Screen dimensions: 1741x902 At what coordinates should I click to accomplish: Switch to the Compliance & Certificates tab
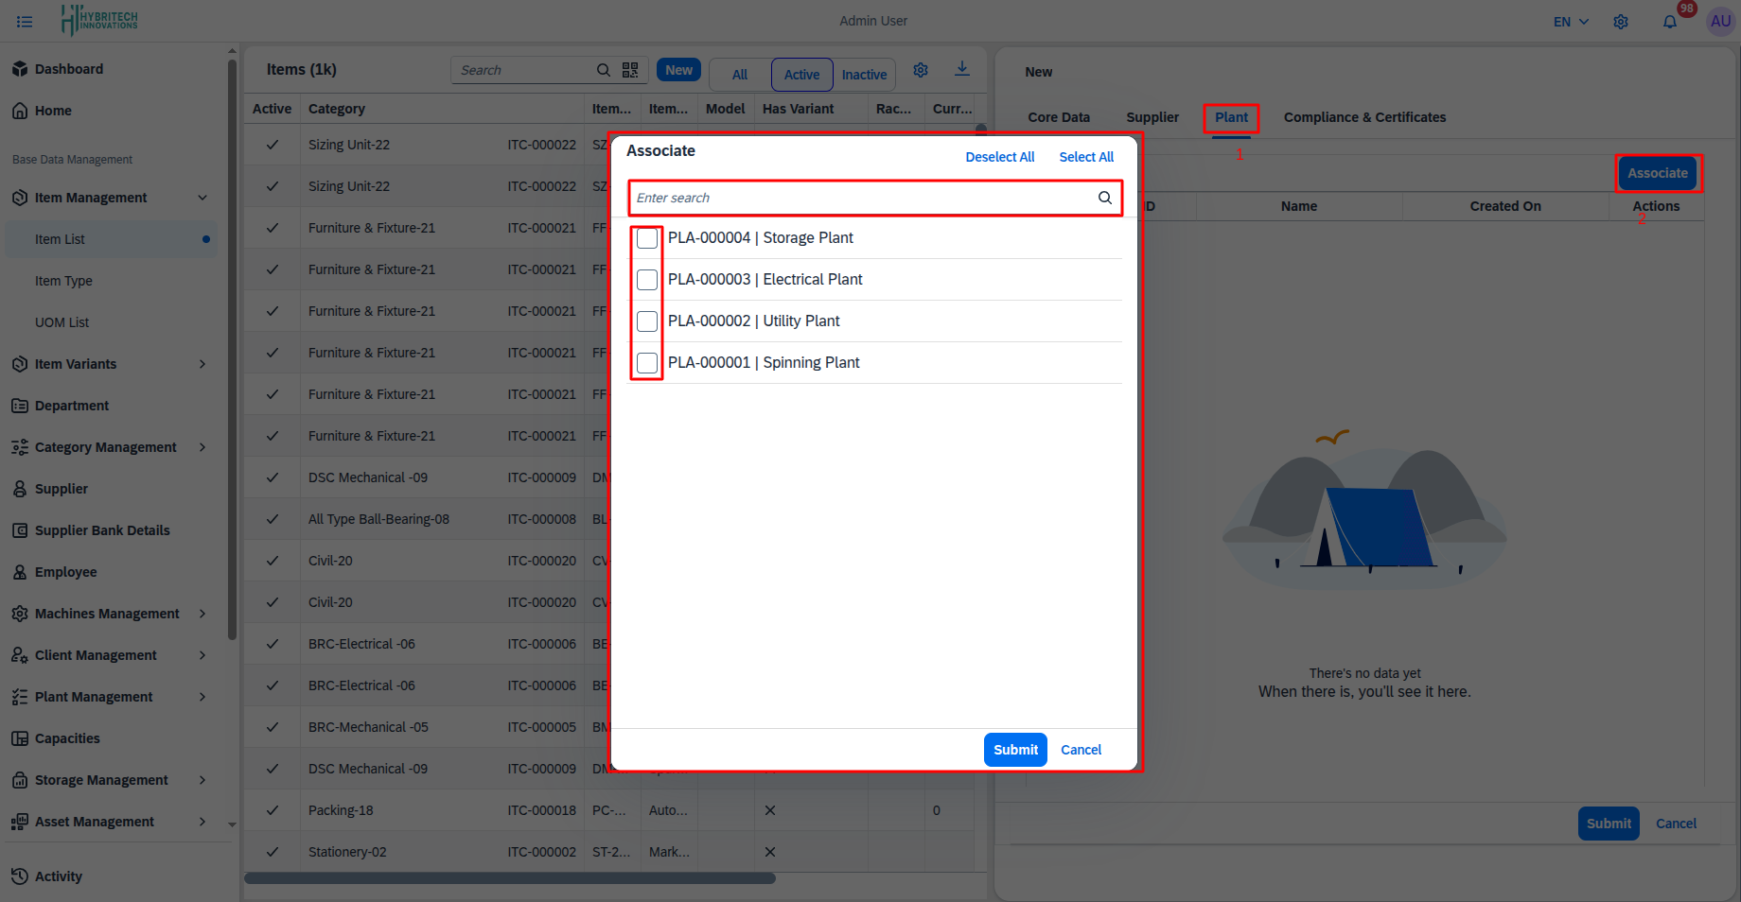point(1363,117)
